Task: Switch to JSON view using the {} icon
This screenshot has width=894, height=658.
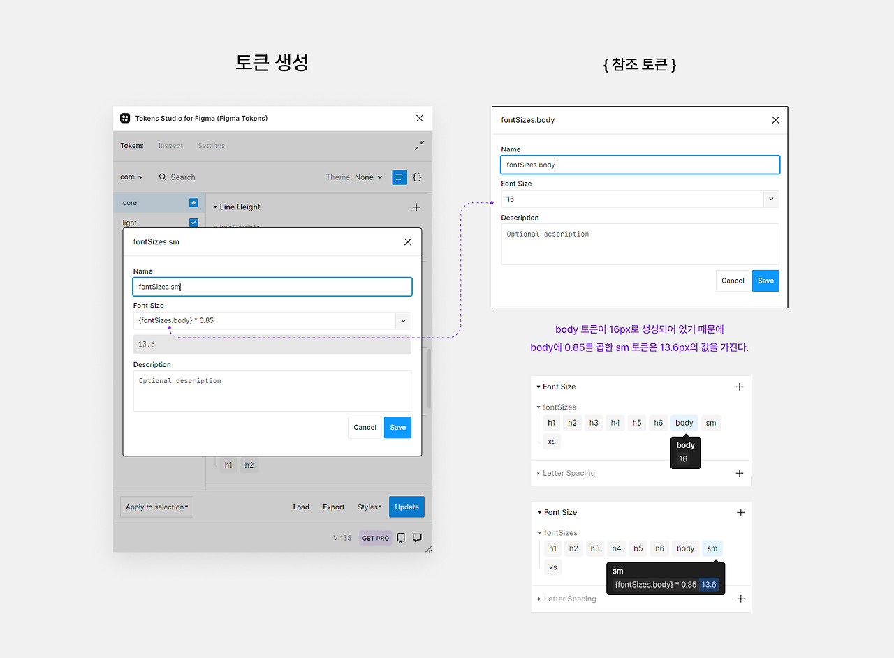Action: click(x=417, y=177)
